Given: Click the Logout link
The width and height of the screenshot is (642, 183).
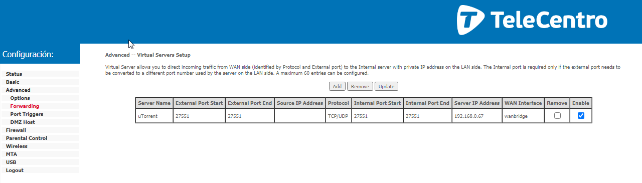Looking at the screenshot, I should pos(15,170).
